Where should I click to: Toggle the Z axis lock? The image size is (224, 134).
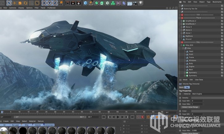55,3
